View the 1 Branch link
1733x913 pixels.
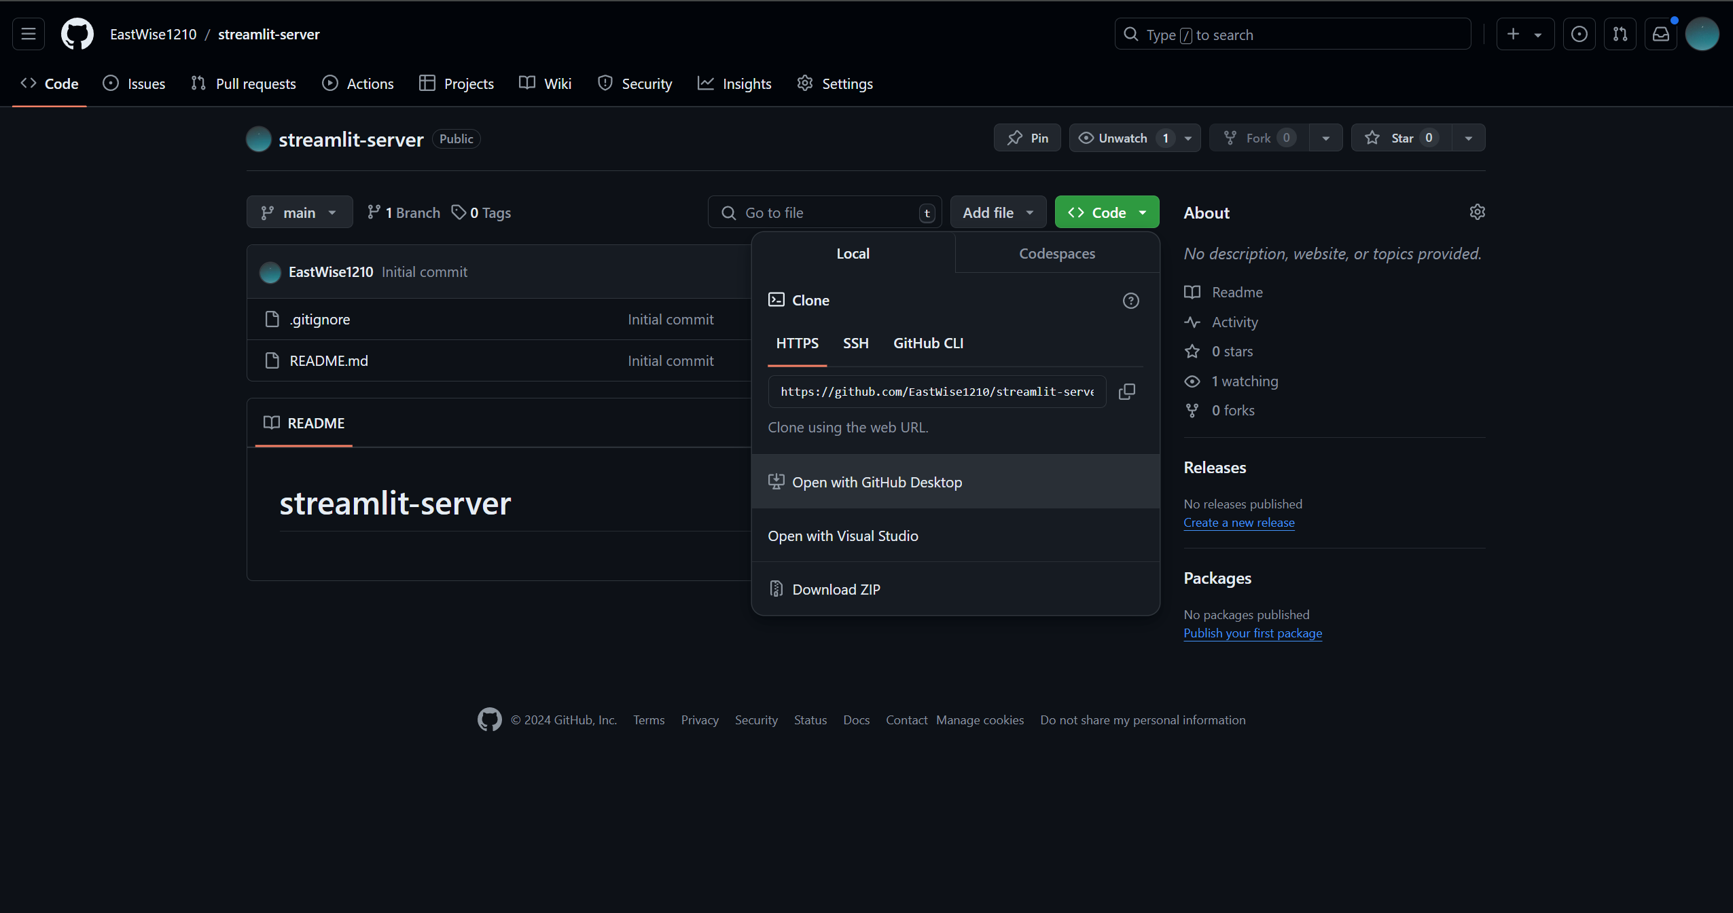tap(404, 212)
